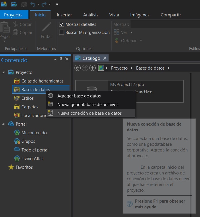200x217 pixels.
Task: Close the Catálogo tab
Action: (x=105, y=58)
